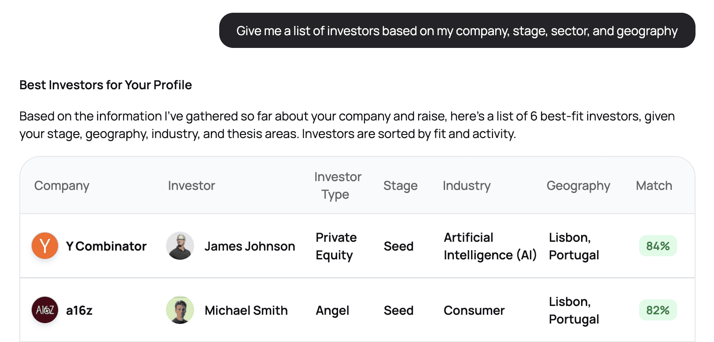Select investor name Michael Smith

click(x=246, y=310)
